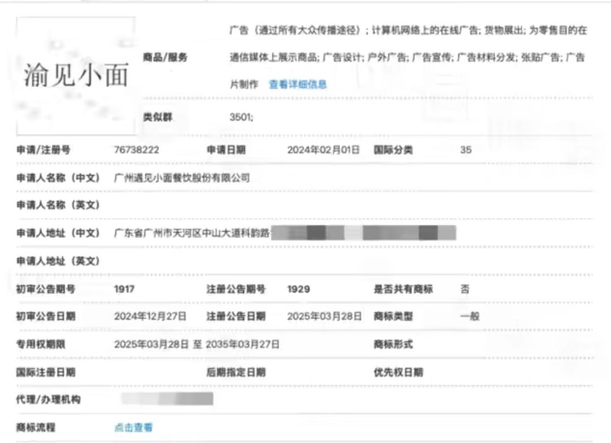Click the 注册公告期号 label
Screen dimensions: 611x443
point(236,289)
